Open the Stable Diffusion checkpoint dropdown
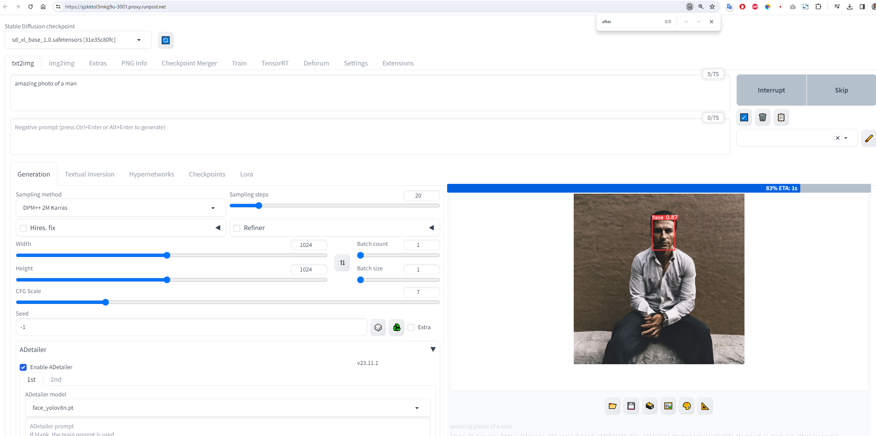The image size is (876, 436). tap(78, 40)
